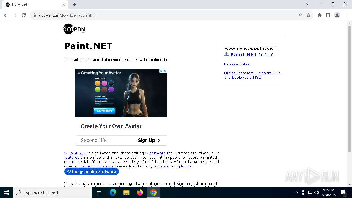Click the AdChoices triangle icon
This screenshot has width=352, height=198.
coord(161,71)
